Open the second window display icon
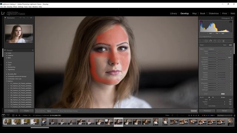 8,116
